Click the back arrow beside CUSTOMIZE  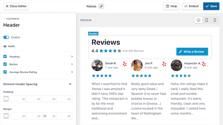point(4,19)
